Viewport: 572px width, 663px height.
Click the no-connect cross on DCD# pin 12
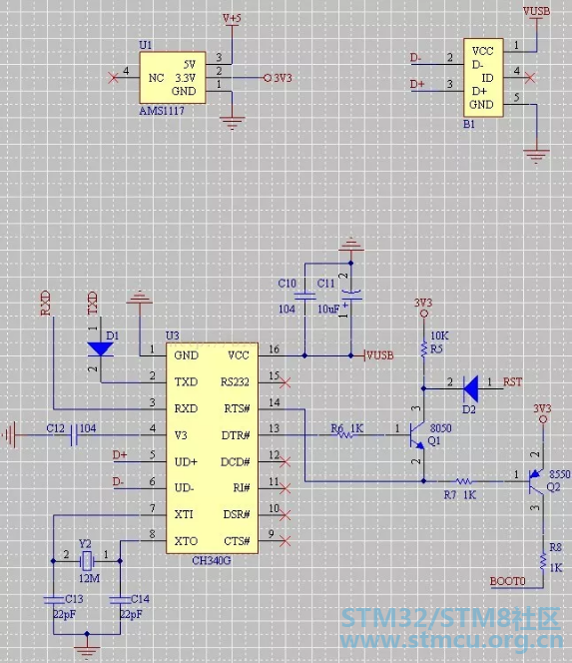point(285,462)
